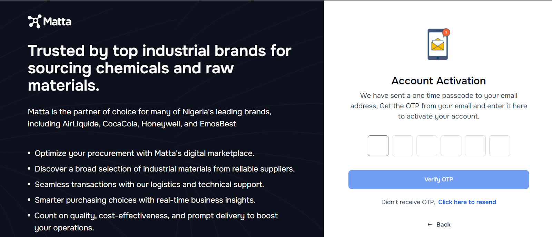The height and width of the screenshot is (237, 552).
Task: Click the Matta molecule logo icon
Action: (34, 21)
